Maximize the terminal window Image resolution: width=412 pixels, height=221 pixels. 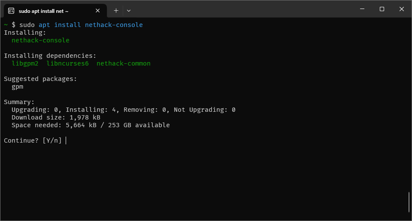pyautogui.click(x=382, y=9)
